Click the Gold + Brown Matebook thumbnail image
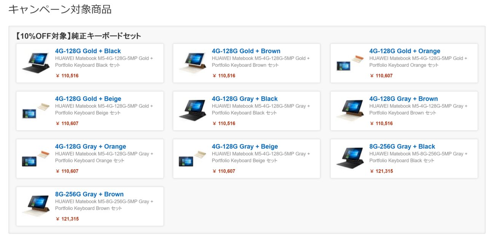This screenshot has height=236, width=487. pyautogui.click(x=193, y=63)
